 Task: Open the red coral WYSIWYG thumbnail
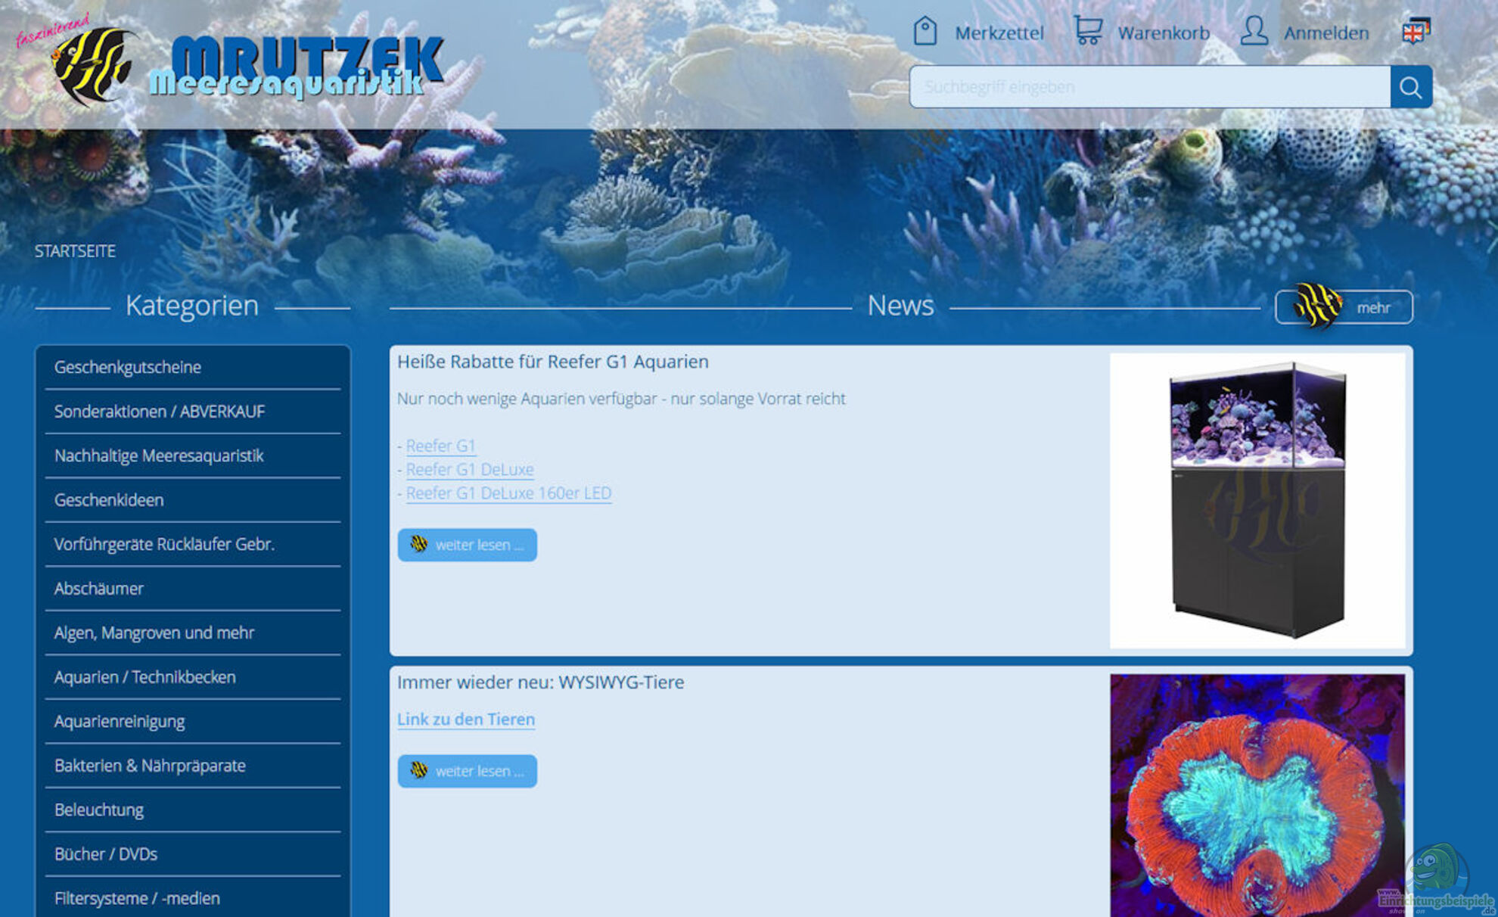click(1257, 794)
